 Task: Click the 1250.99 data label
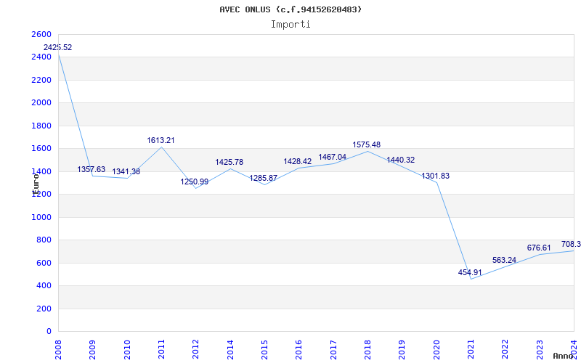click(195, 182)
